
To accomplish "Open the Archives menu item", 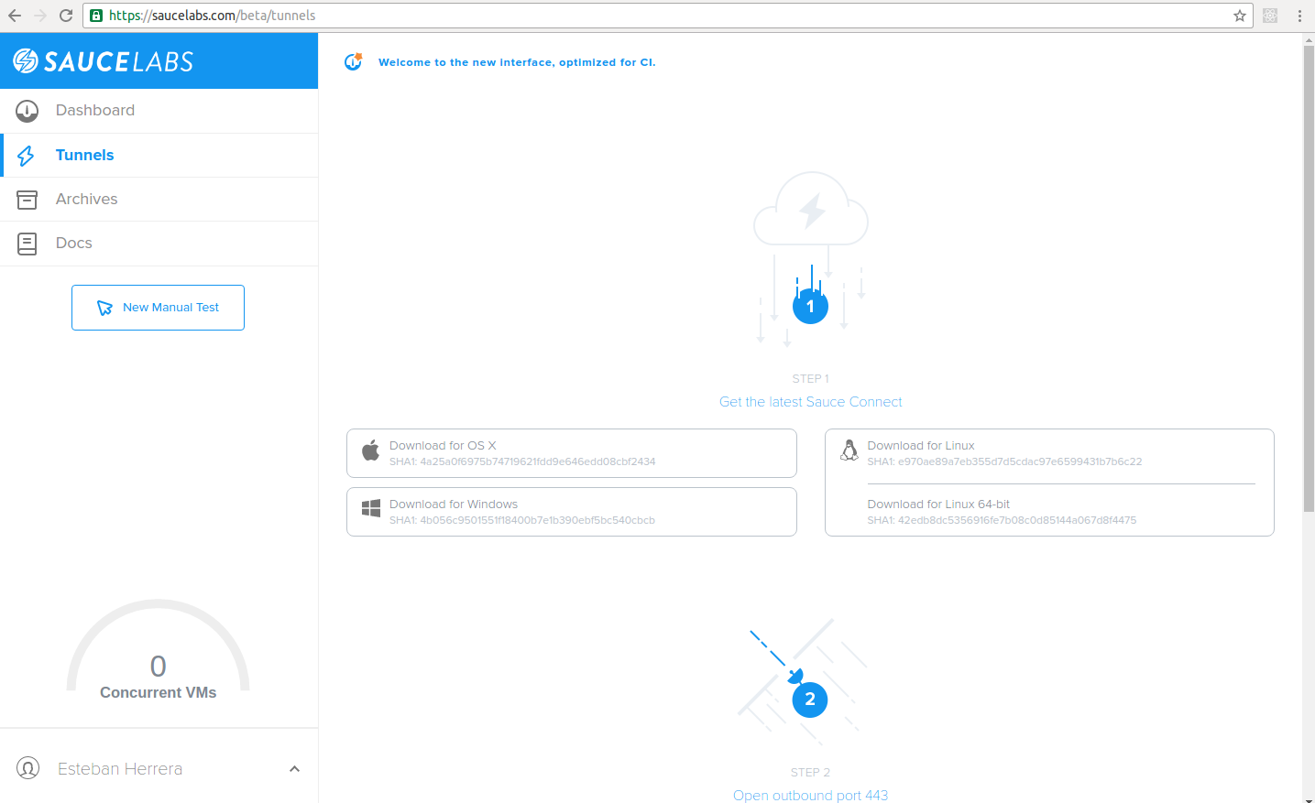I will point(159,200).
